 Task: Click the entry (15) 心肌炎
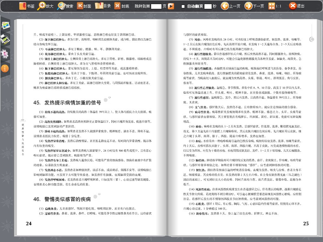pos(197,204)
